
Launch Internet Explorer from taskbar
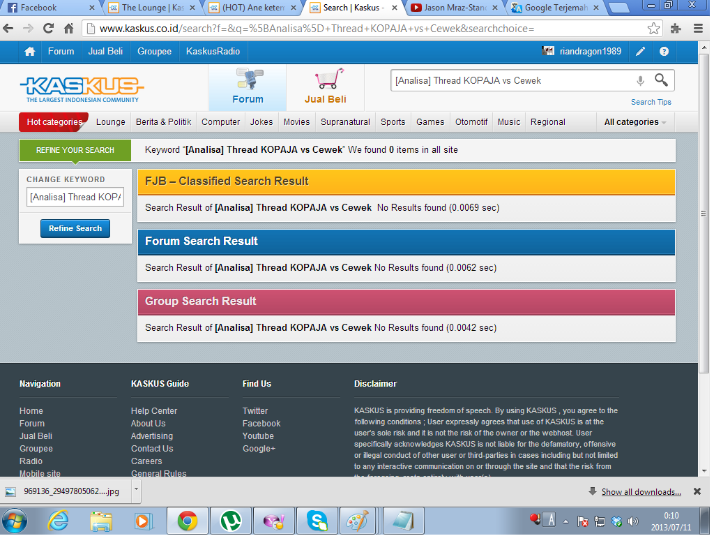point(59,521)
